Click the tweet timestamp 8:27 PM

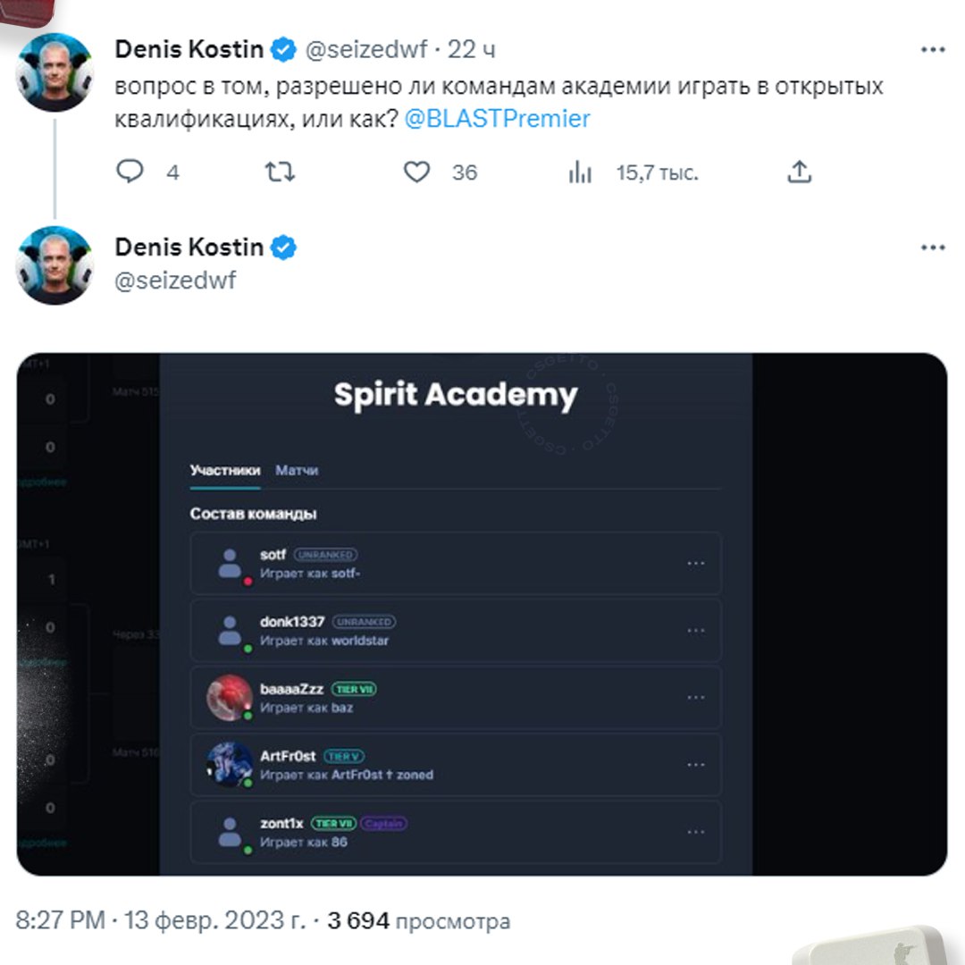point(60,920)
